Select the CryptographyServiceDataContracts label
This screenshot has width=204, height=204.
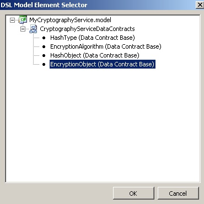click(87, 29)
